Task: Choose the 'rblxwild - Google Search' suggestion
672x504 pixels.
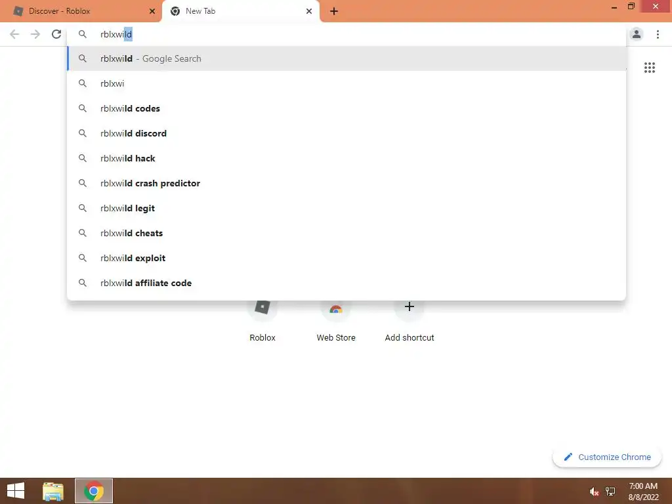Action: point(346,58)
